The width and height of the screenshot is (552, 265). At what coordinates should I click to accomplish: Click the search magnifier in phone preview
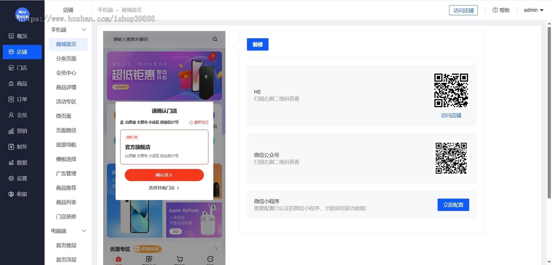click(215, 40)
